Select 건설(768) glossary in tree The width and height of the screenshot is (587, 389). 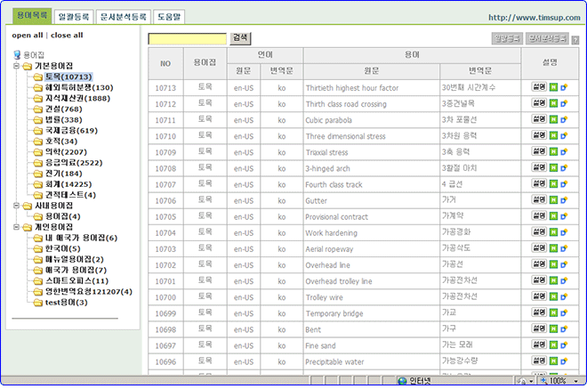pos(64,109)
